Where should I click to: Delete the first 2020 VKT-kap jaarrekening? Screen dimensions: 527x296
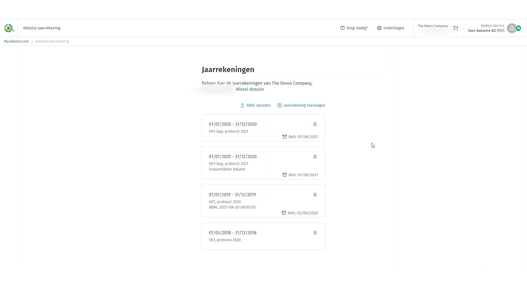tap(315, 124)
